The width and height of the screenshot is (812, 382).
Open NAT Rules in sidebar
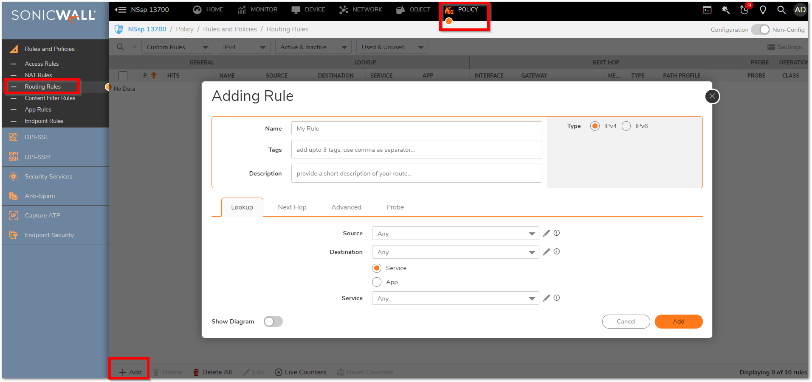38,75
